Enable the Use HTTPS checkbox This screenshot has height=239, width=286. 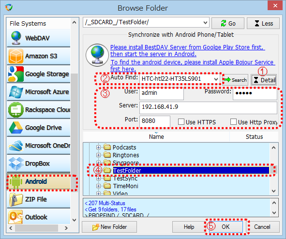pyautogui.click(x=181, y=122)
